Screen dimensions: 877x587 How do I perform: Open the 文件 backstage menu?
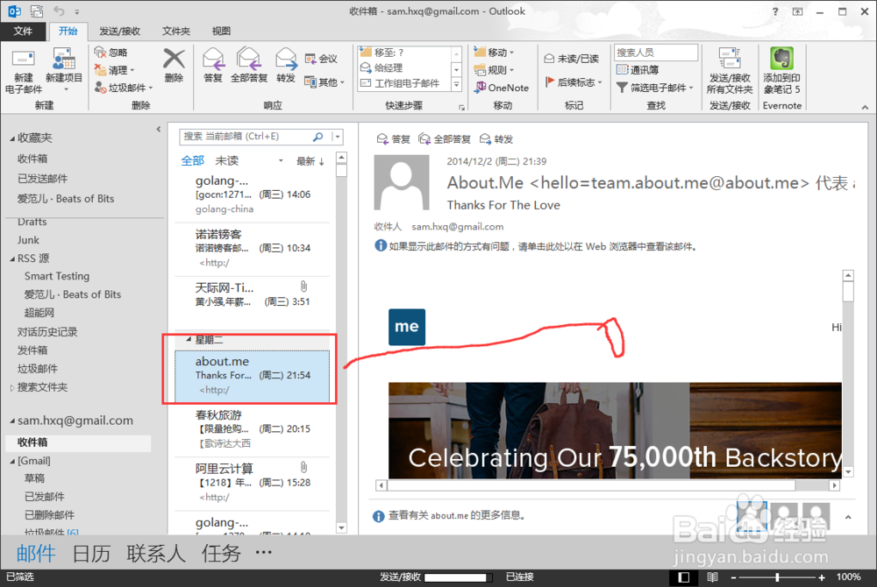point(24,31)
